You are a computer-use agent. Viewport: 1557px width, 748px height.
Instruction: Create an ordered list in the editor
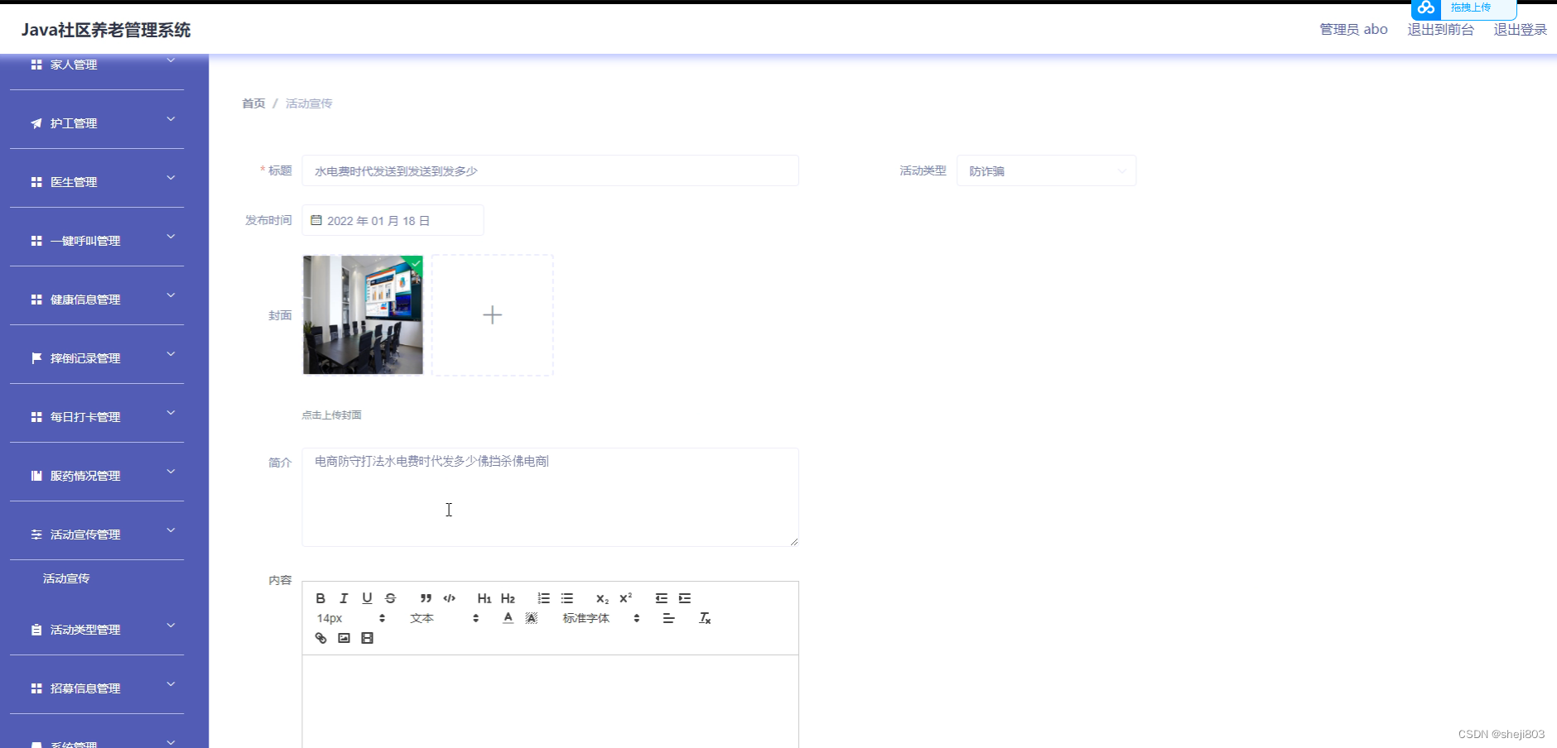pyautogui.click(x=544, y=598)
